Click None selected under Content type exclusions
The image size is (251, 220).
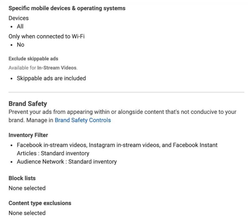coord(27,213)
